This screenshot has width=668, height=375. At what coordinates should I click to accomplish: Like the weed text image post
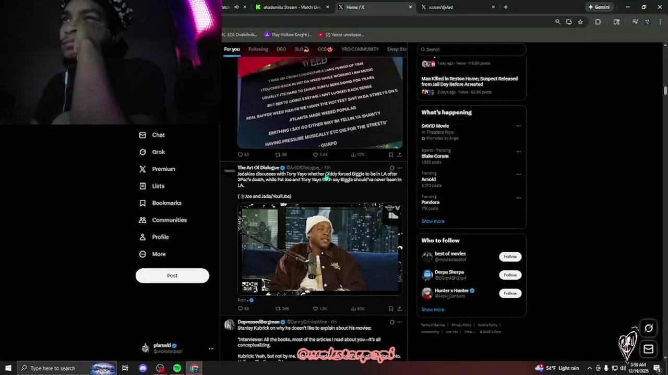pyautogui.click(x=320, y=155)
